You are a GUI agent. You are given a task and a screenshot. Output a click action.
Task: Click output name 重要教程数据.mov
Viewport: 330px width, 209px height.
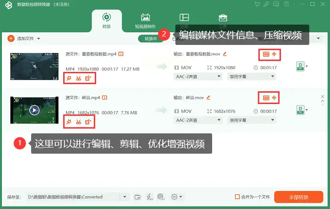203,54
